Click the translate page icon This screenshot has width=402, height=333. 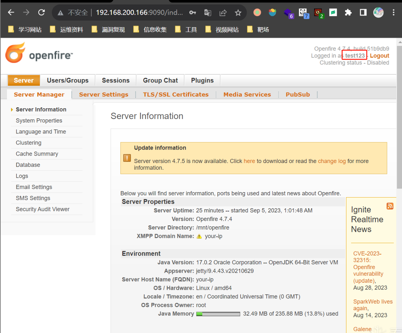pyautogui.click(x=208, y=13)
